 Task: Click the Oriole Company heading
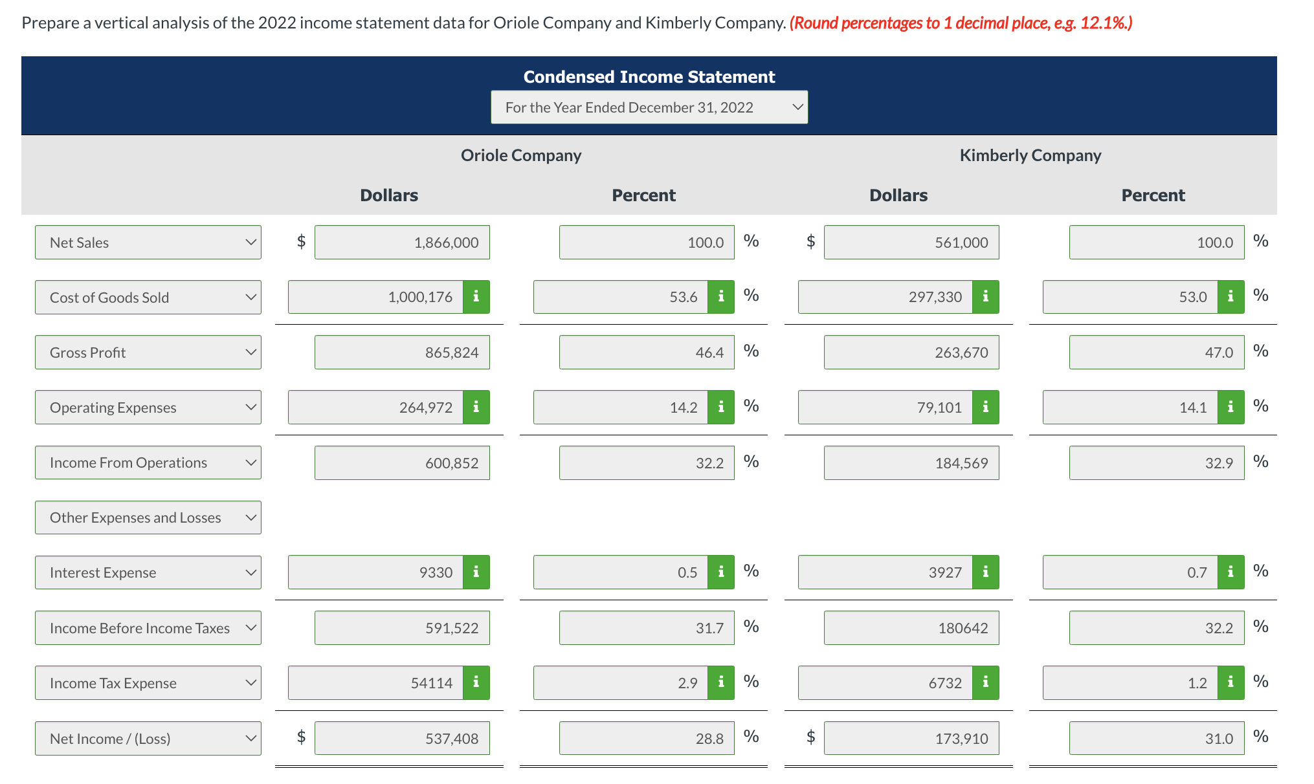point(520,155)
